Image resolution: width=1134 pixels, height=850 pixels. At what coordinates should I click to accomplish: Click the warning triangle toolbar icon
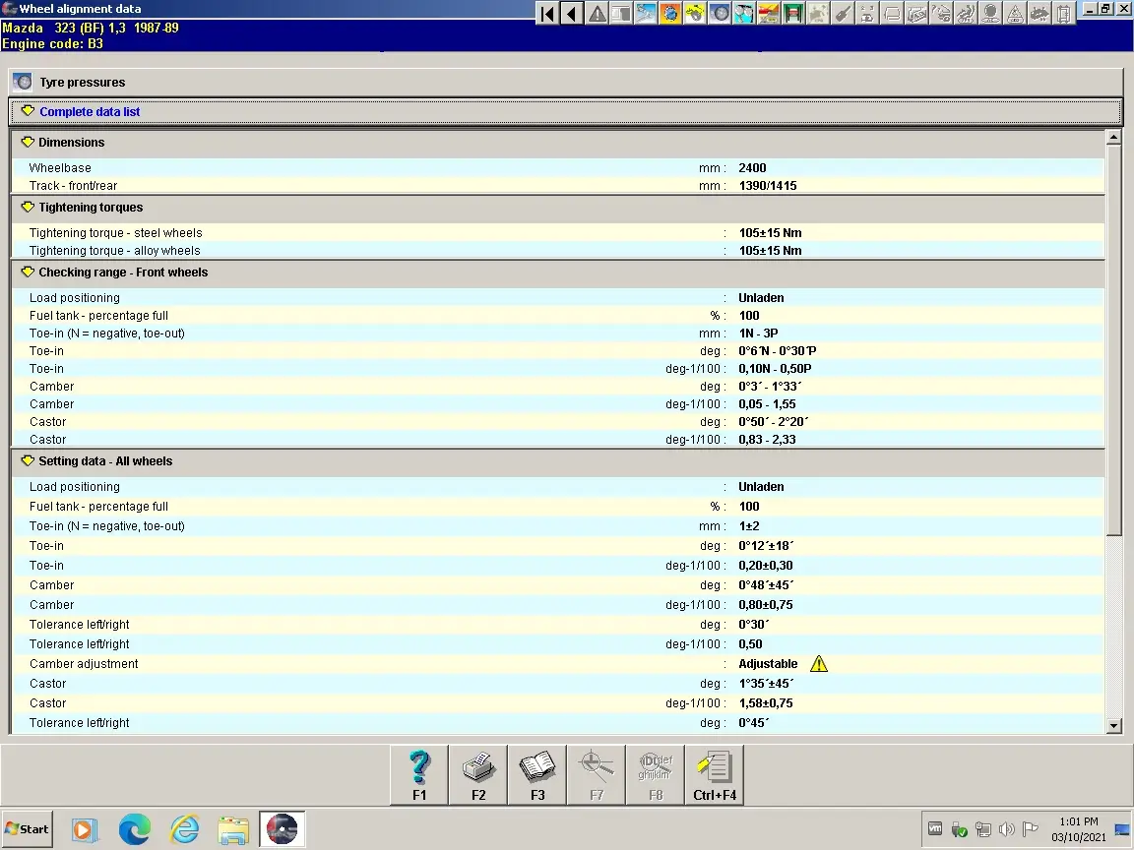click(x=597, y=14)
